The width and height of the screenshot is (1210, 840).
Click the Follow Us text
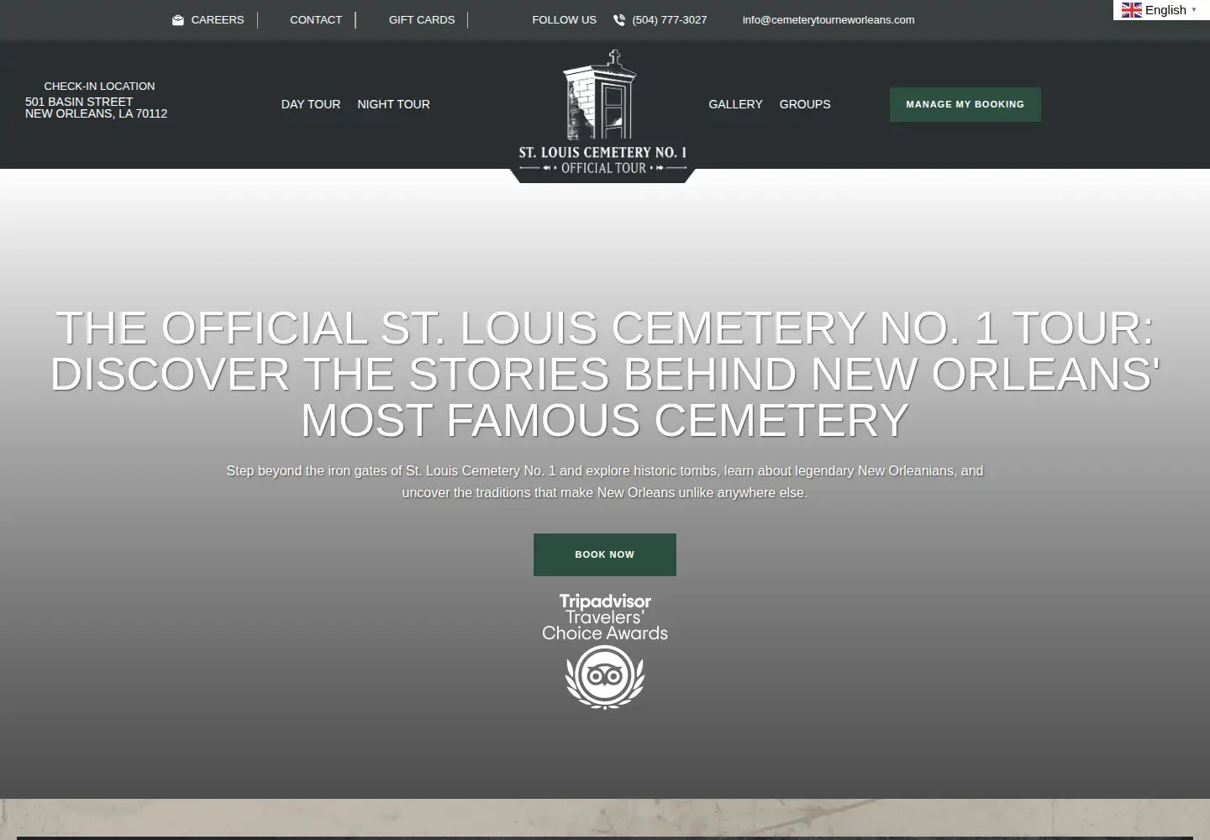[564, 20]
